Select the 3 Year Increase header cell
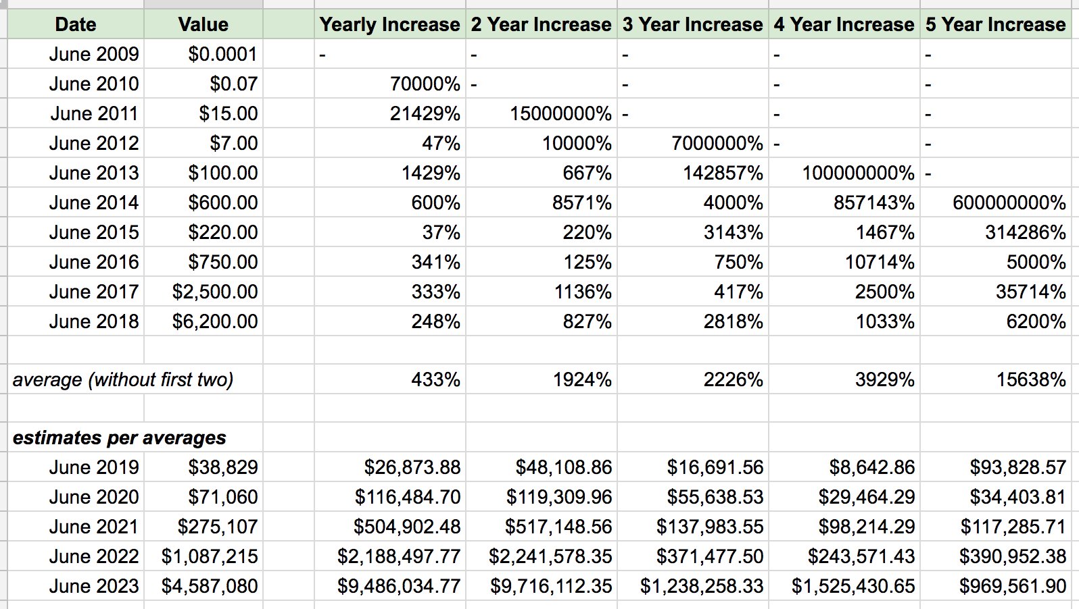Image resolution: width=1079 pixels, height=609 pixels. point(693,24)
